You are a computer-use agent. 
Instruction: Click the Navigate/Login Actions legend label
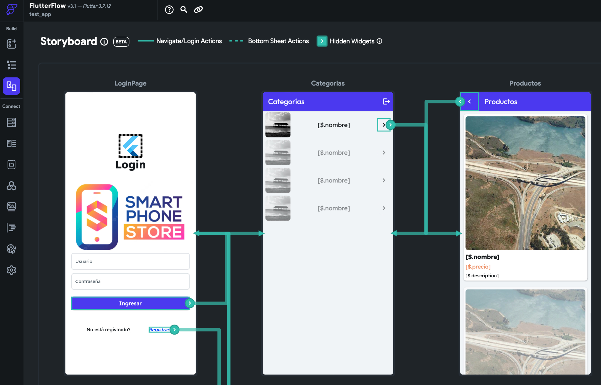pyautogui.click(x=189, y=41)
